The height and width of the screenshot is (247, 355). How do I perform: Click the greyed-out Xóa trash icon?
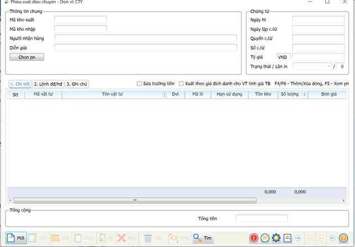tap(148, 238)
